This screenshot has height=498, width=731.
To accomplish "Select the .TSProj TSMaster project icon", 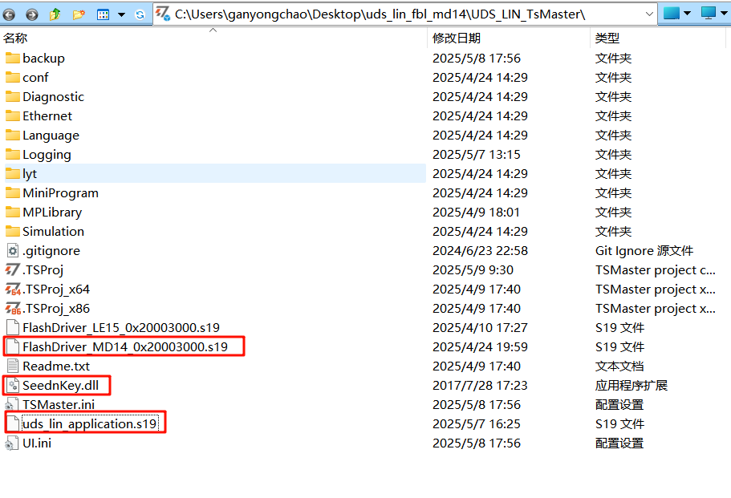I will [13, 269].
